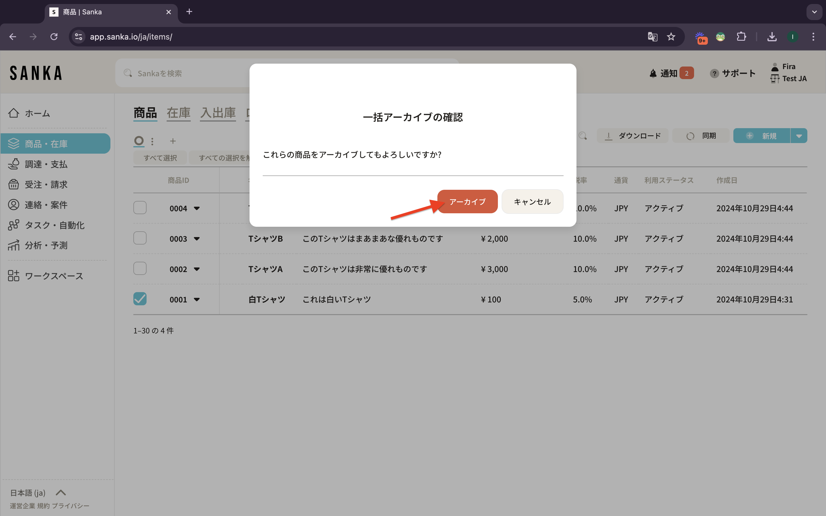The width and height of the screenshot is (826, 516).
Task: Uncheck the checkbox for item 0001
Action: [140, 299]
